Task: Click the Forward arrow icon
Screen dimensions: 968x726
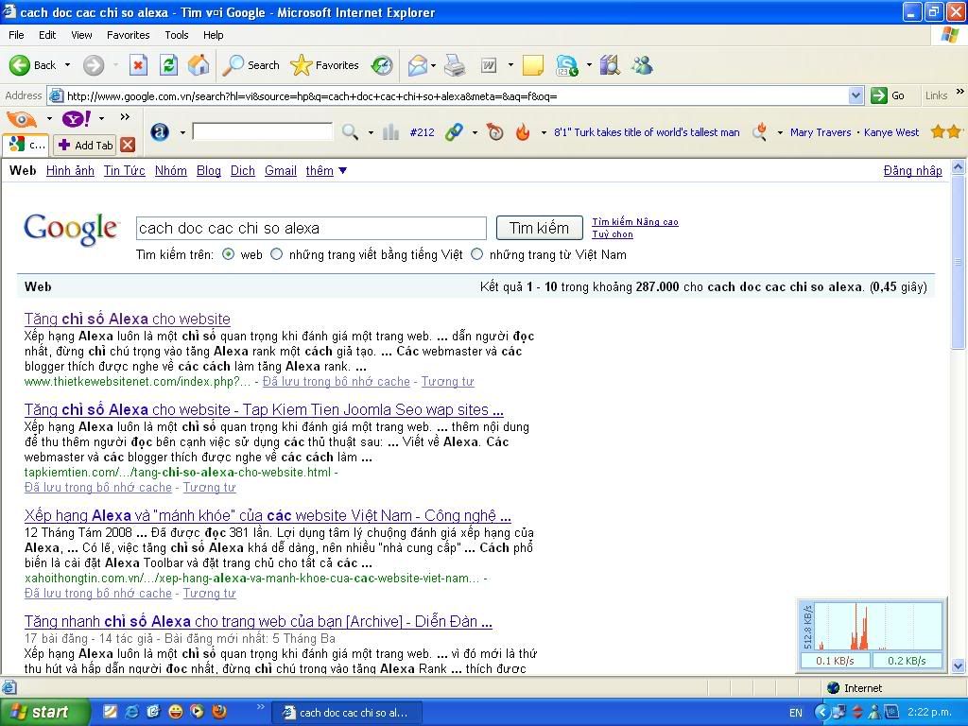Action: 94,65
